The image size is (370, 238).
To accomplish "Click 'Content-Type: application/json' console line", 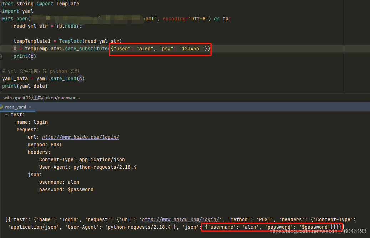I will click(x=82, y=160).
